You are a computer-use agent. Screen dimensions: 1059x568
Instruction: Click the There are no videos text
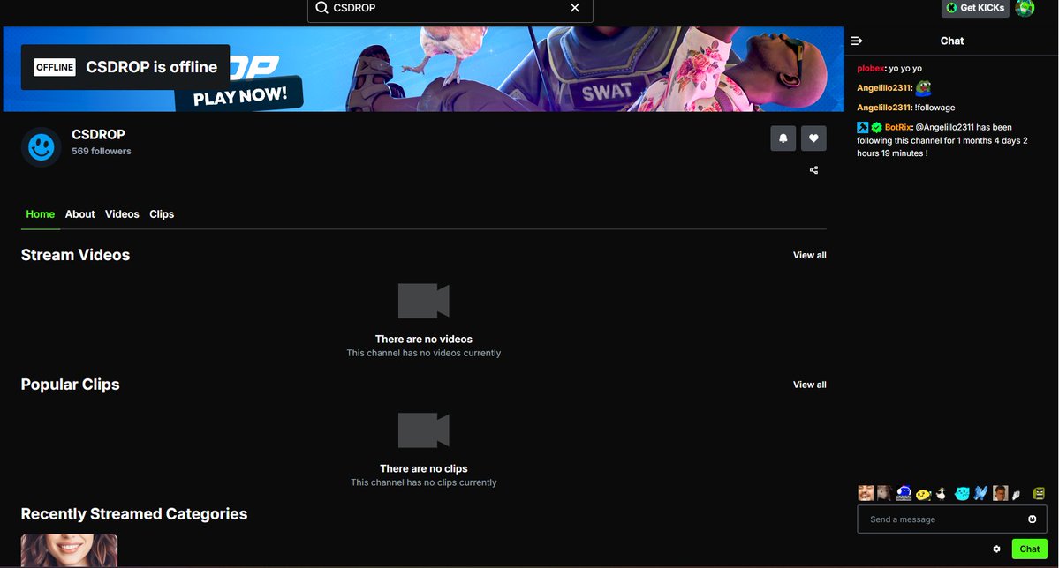[423, 340]
